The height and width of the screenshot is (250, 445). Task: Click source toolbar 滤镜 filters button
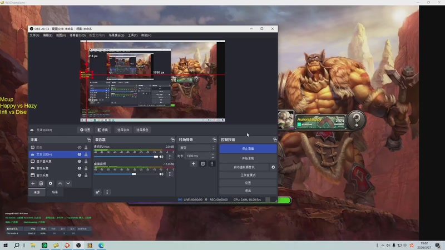103,130
